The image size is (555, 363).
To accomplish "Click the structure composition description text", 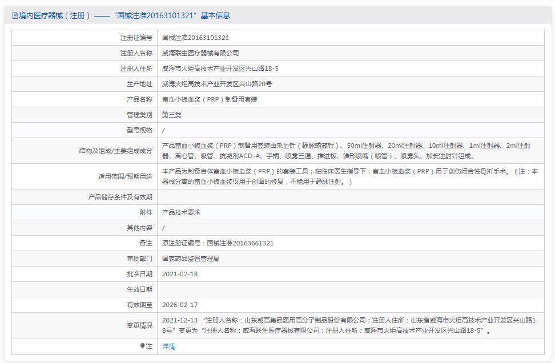I will [346, 151].
